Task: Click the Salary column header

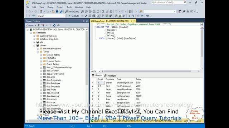Action: [138, 79]
